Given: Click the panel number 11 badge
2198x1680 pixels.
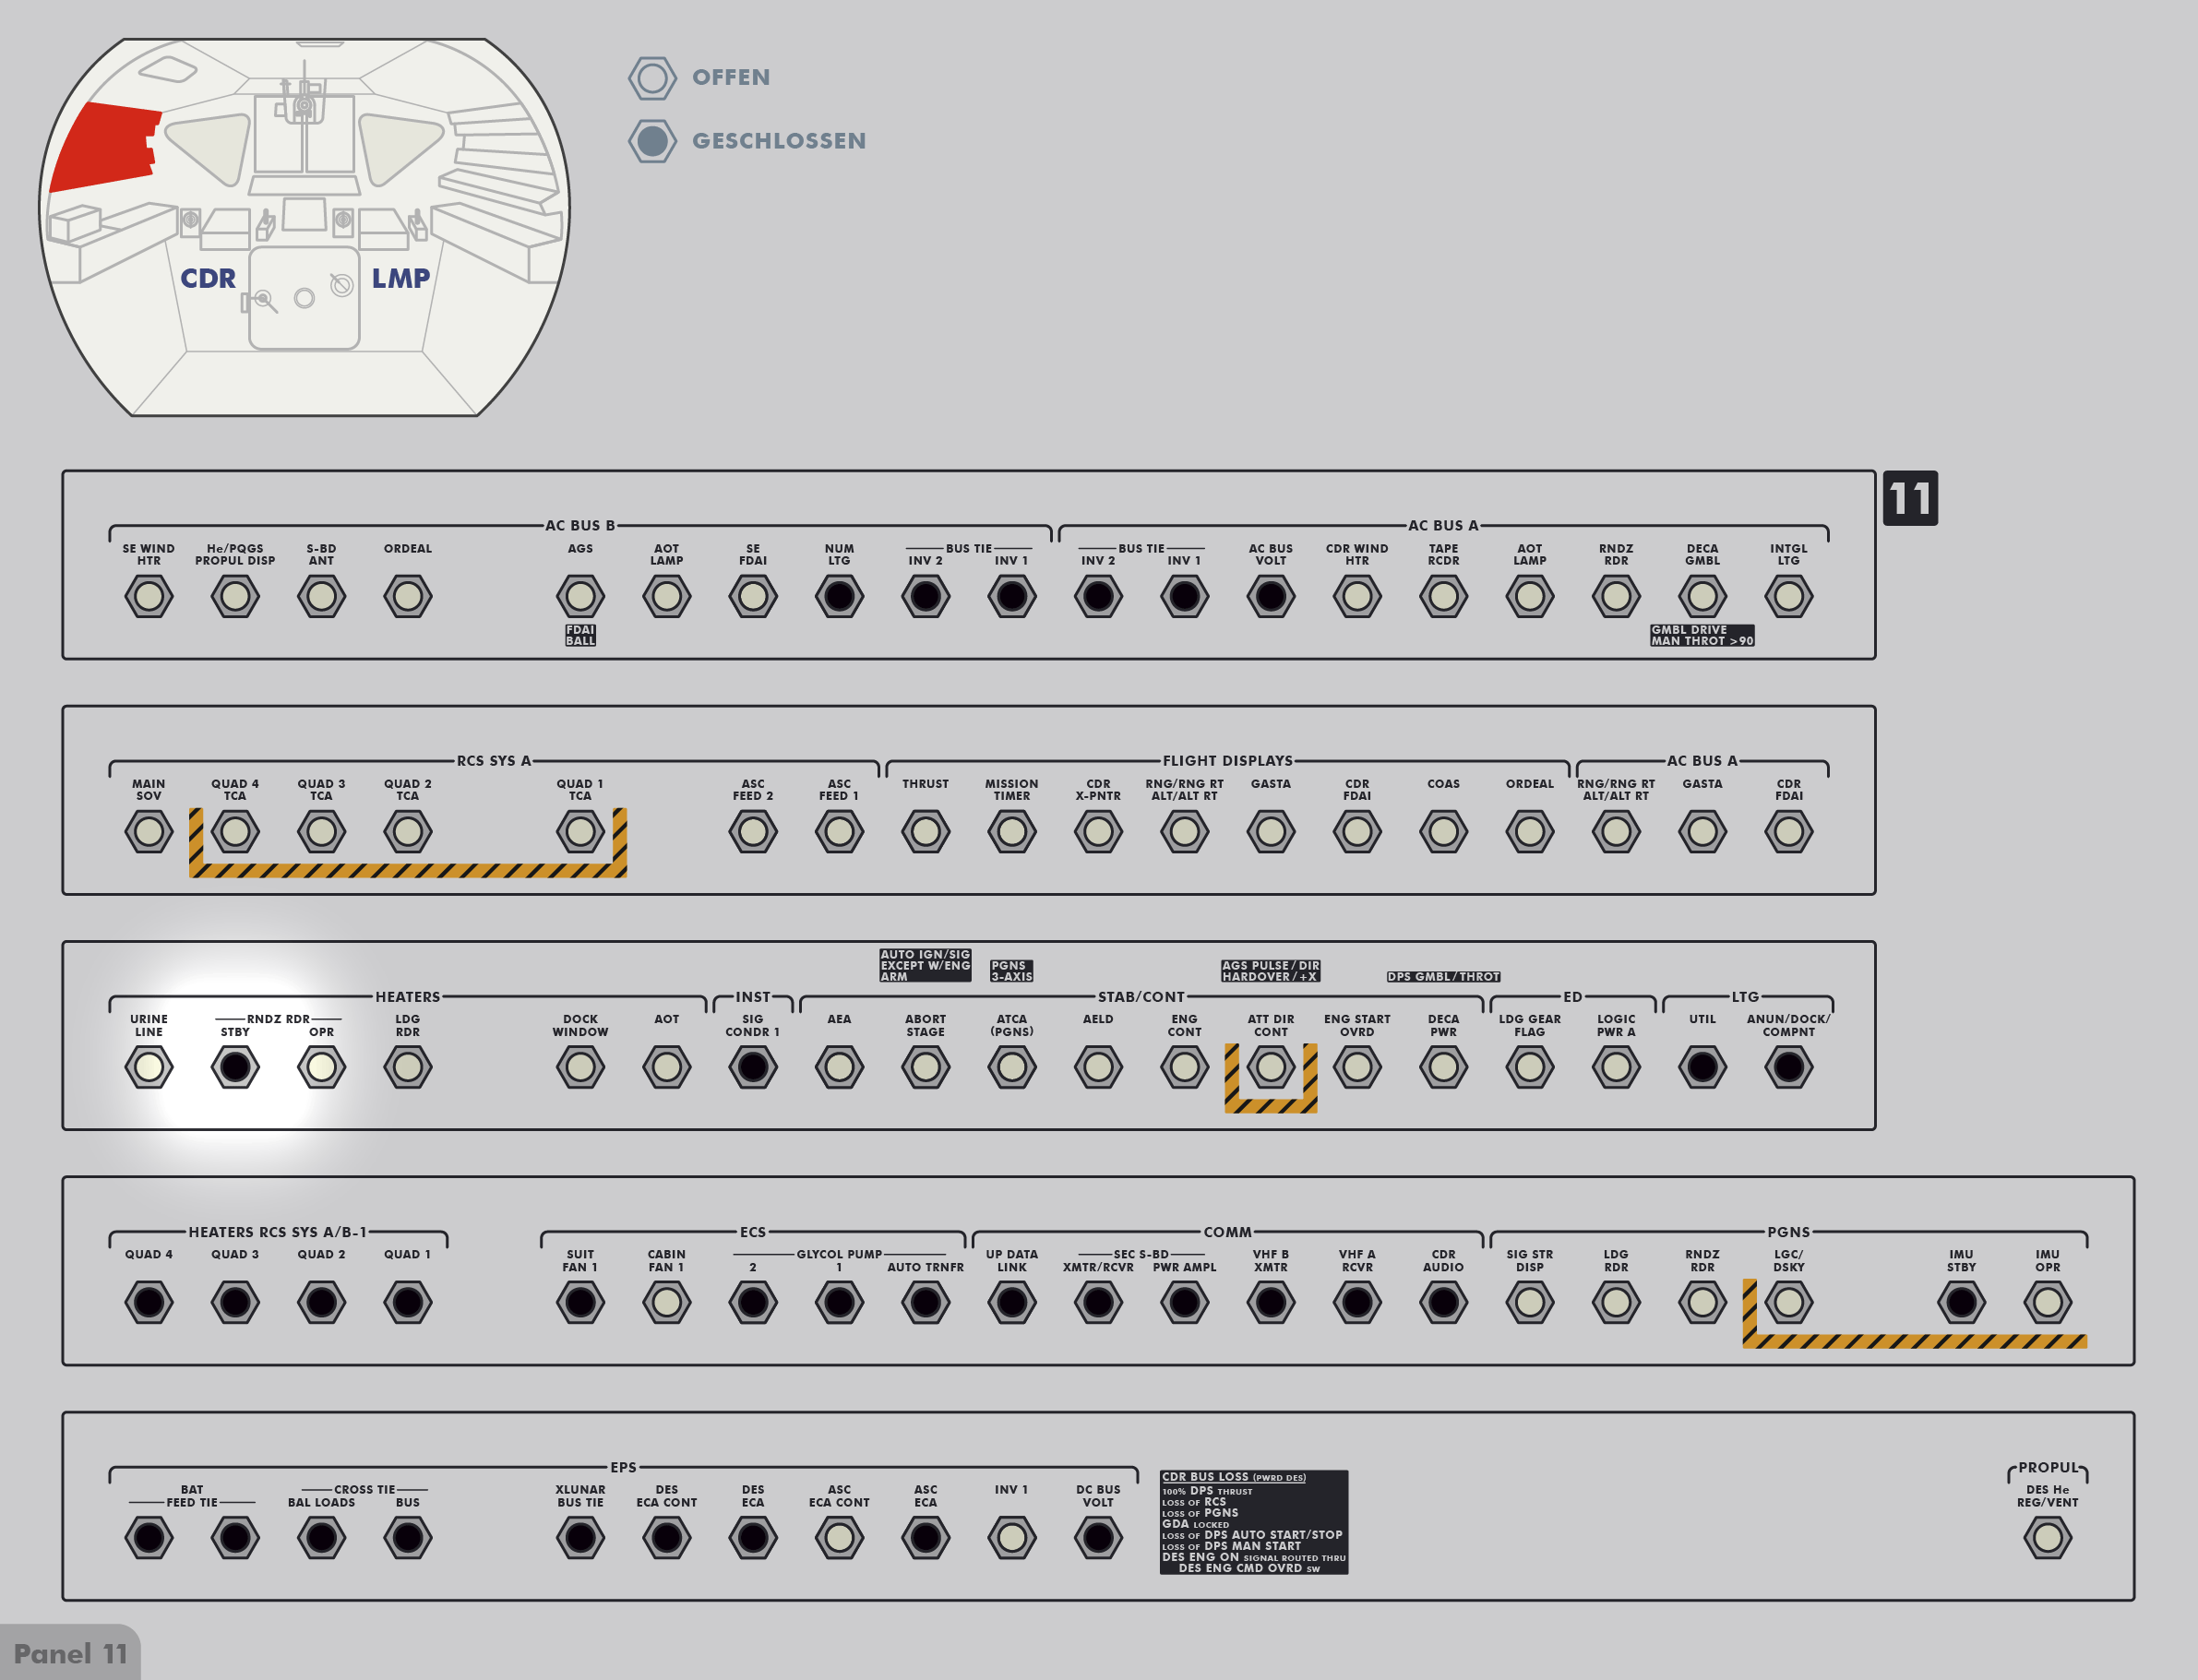Looking at the screenshot, I should (x=1909, y=498).
